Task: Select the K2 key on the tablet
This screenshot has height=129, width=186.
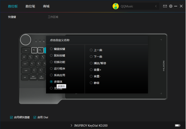Action: tap(40, 50)
